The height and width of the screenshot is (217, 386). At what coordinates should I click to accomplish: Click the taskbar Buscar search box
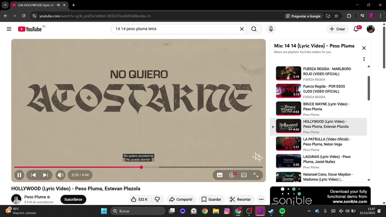click(138, 211)
